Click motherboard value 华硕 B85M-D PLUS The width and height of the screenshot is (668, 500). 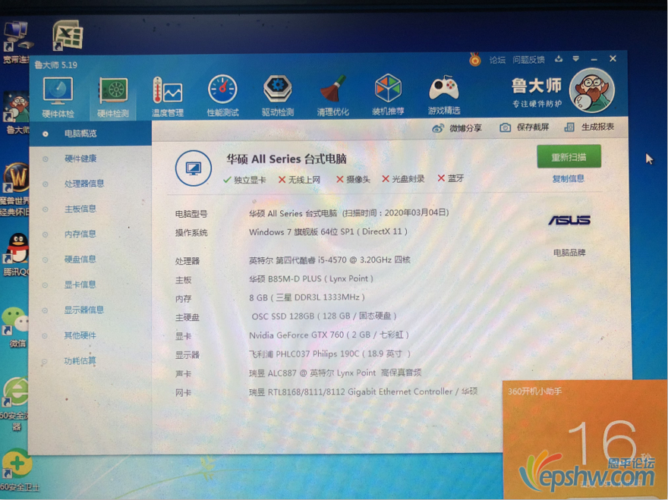tap(311, 278)
